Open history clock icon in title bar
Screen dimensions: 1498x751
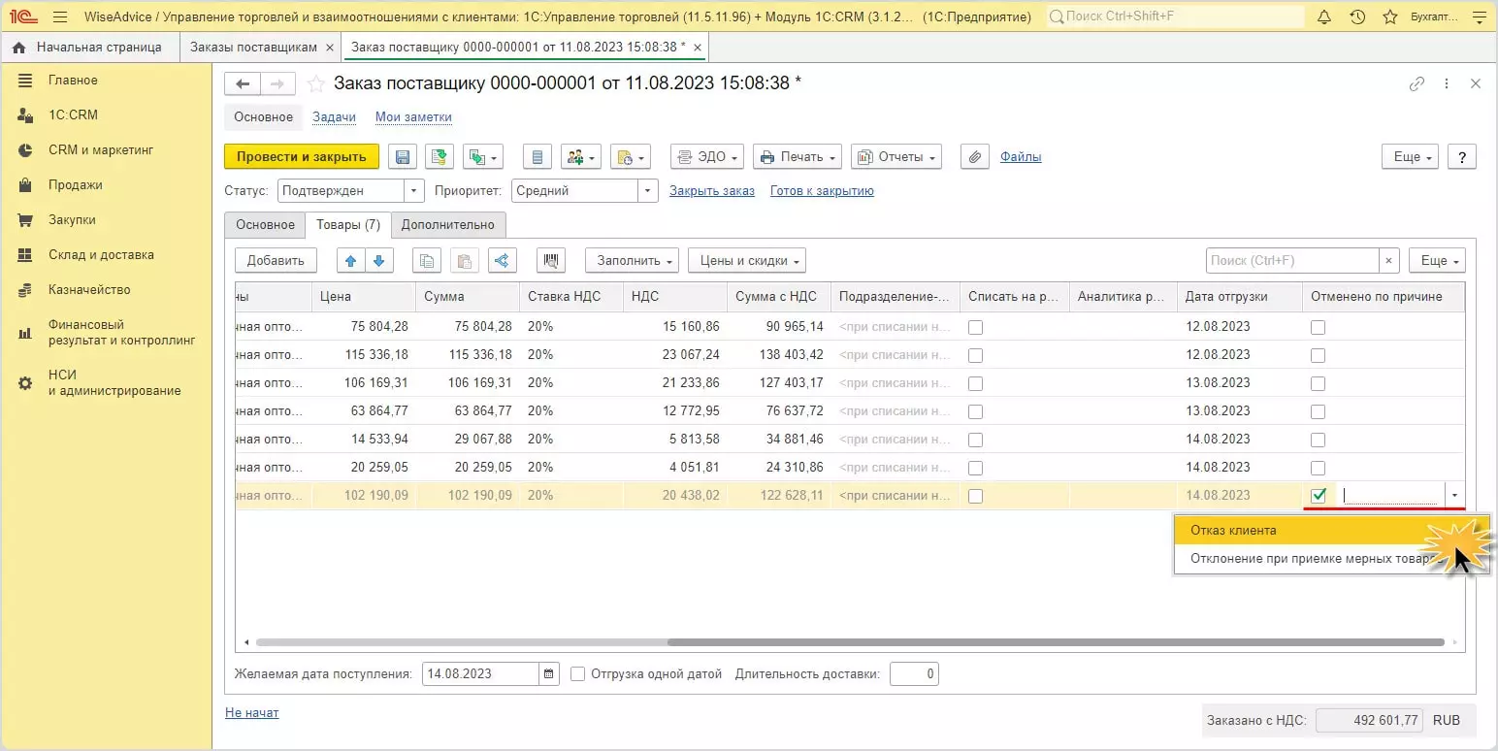(x=1357, y=17)
